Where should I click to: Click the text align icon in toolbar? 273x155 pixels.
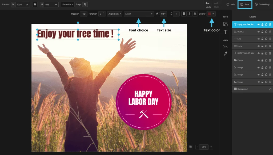pyautogui.click(x=195, y=14)
